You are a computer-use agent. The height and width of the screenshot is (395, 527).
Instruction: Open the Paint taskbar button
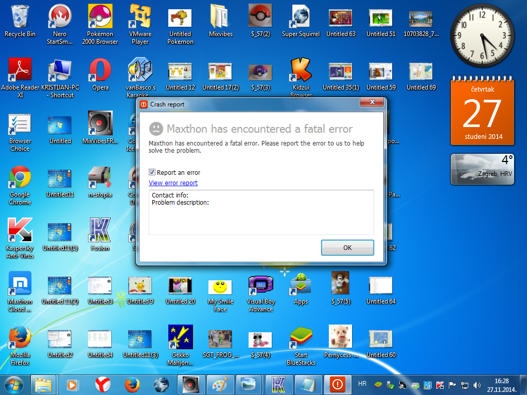click(x=220, y=385)
